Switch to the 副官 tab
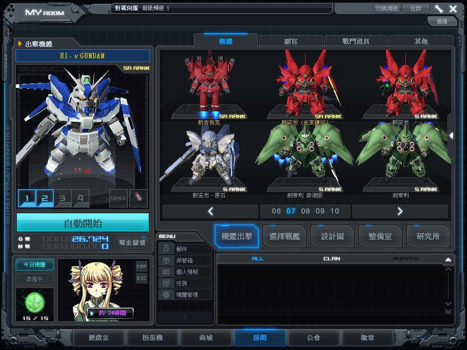 click(291, 41)
